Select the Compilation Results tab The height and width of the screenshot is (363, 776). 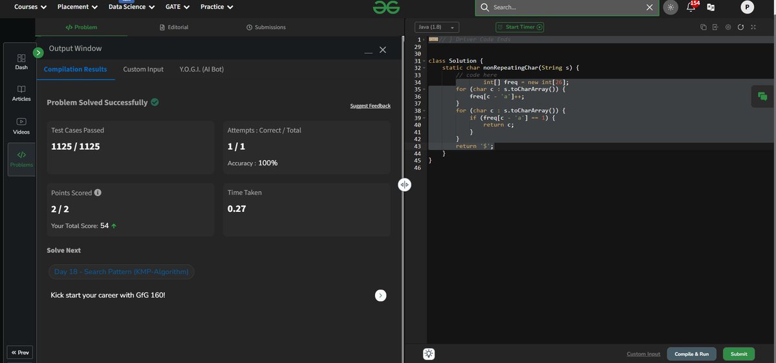click(76, 69)
